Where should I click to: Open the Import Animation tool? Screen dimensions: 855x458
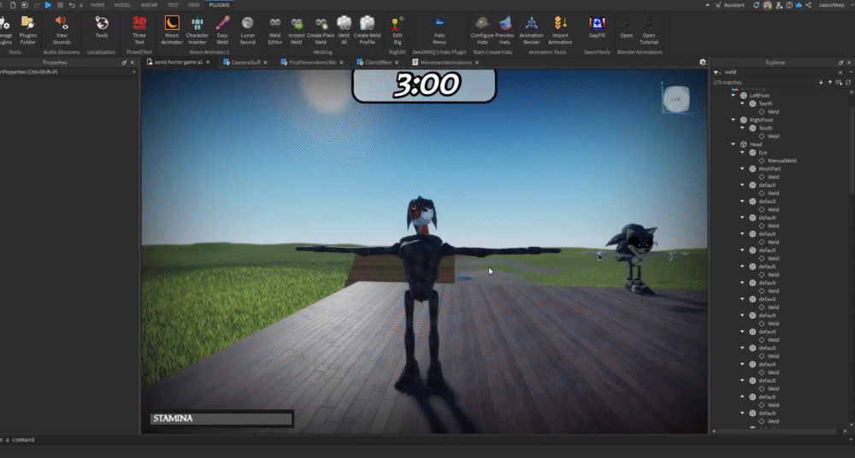(x=560, y=30)
